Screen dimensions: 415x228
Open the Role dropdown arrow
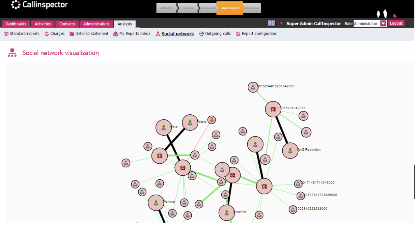(x=383, y=24)
